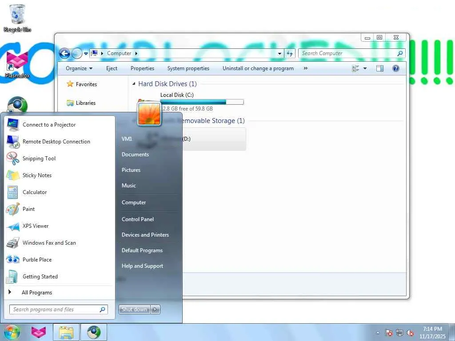Go back in the Computer window

point(64,53)
